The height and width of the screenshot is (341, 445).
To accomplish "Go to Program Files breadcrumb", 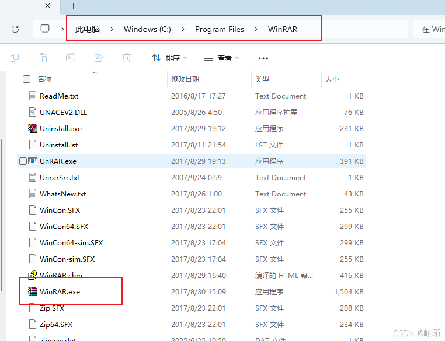I will [x=220, y=29].
